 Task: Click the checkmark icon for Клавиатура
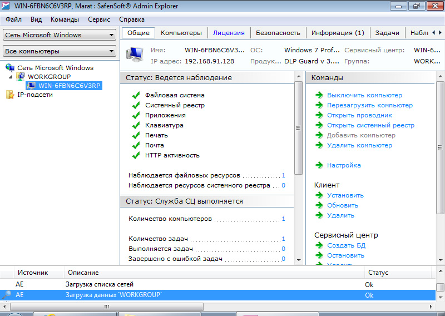pyautogui.click(x=136, y=125)
